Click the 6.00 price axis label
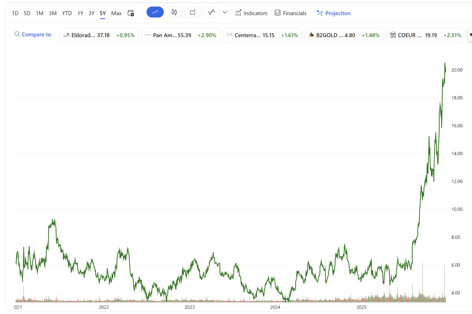Viewport: 472px width, 314px height. pyautogui.click(x=456, y=265)
